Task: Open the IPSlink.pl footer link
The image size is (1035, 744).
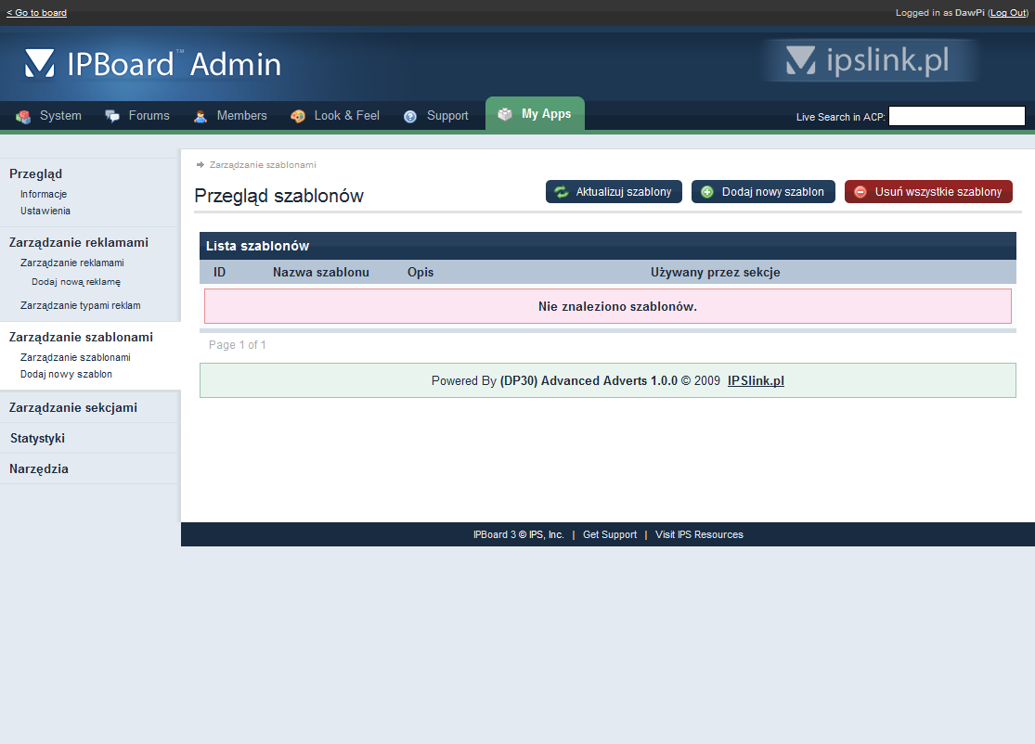Action: coord(756,380)
